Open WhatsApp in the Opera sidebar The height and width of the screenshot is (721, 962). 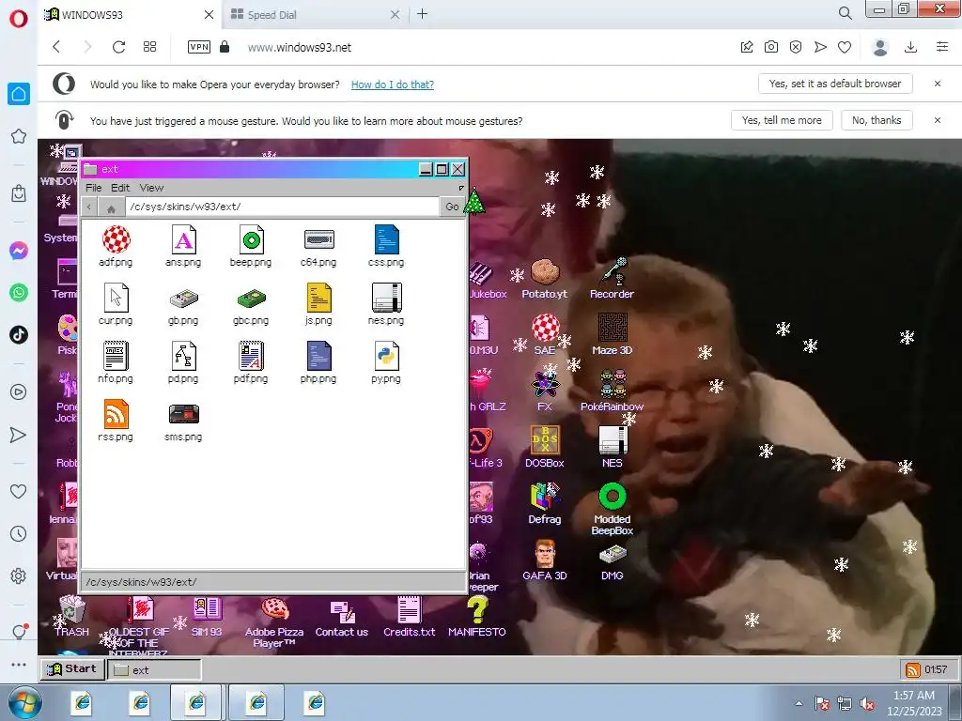click(19, 293)
